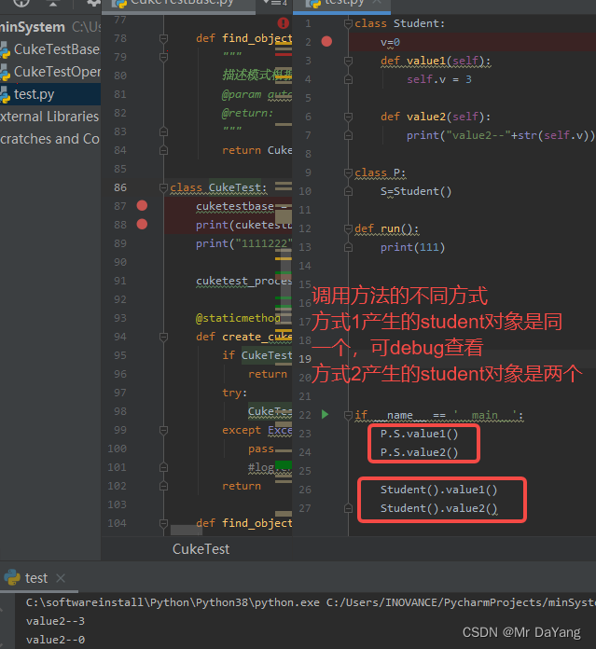
Task: Click the horizontal scrollbar of the left editor
Action: (187, 531)
